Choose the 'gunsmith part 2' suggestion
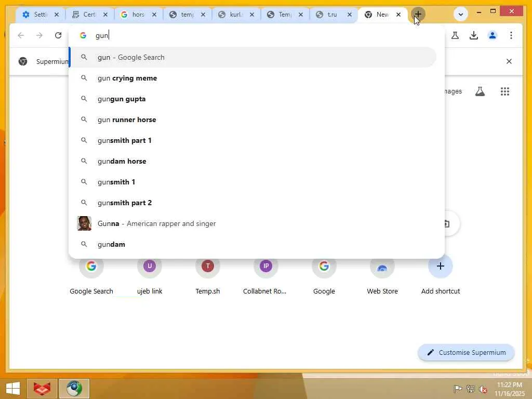The image size is (532, 399). [253, 203]
